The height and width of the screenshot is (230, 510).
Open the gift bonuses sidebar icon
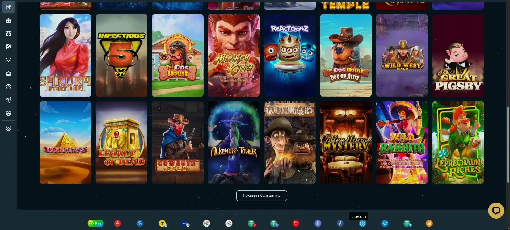[x=9, y=20]
